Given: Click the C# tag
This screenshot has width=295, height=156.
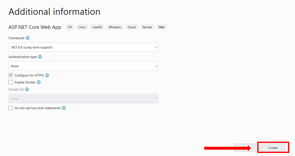Looking at the screenshot, I should pos(70,27).
